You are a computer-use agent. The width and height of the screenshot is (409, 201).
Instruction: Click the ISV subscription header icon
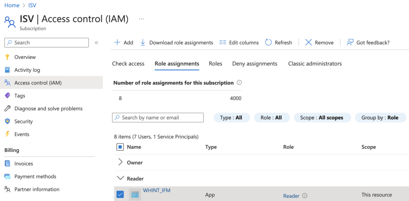tap(10, 22)
